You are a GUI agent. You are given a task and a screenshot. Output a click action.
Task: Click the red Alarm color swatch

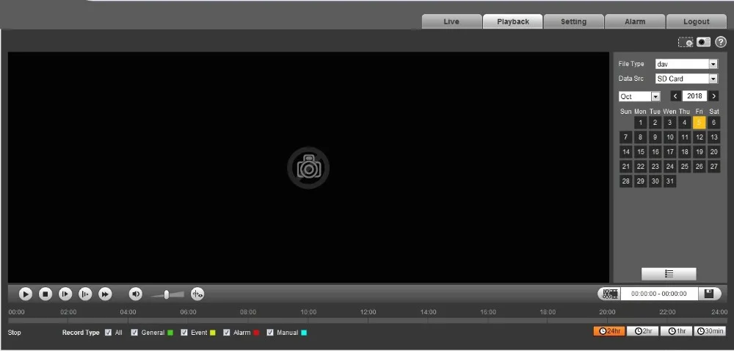coord(256,333)
